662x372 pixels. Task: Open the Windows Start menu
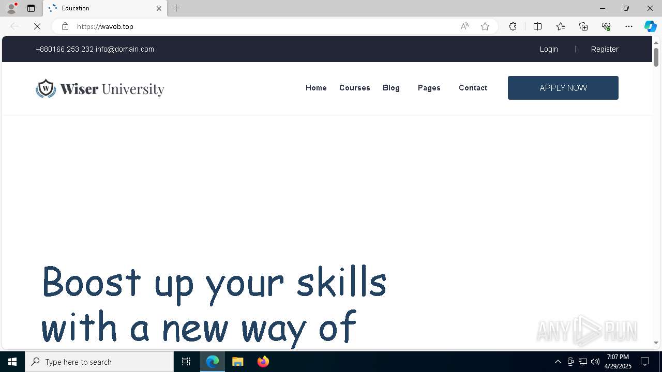click(12, 362)
